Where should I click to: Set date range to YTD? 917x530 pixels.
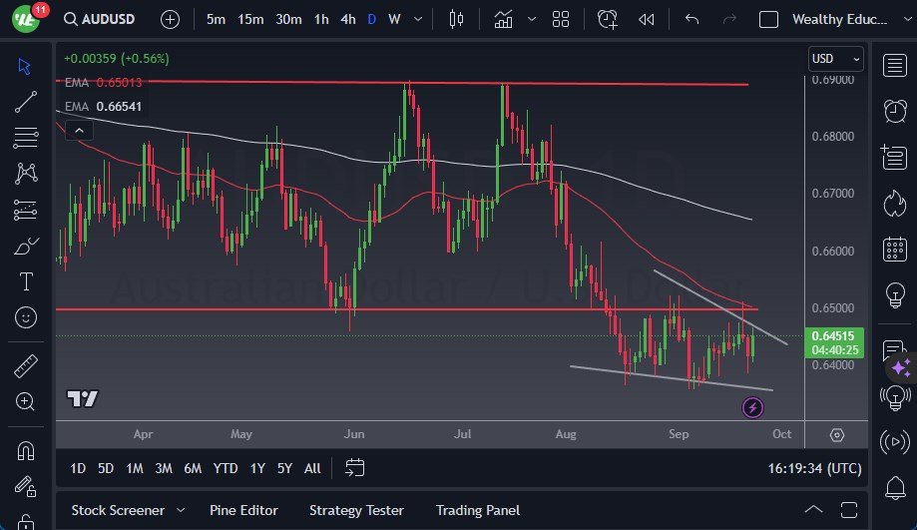pos(226,468)
